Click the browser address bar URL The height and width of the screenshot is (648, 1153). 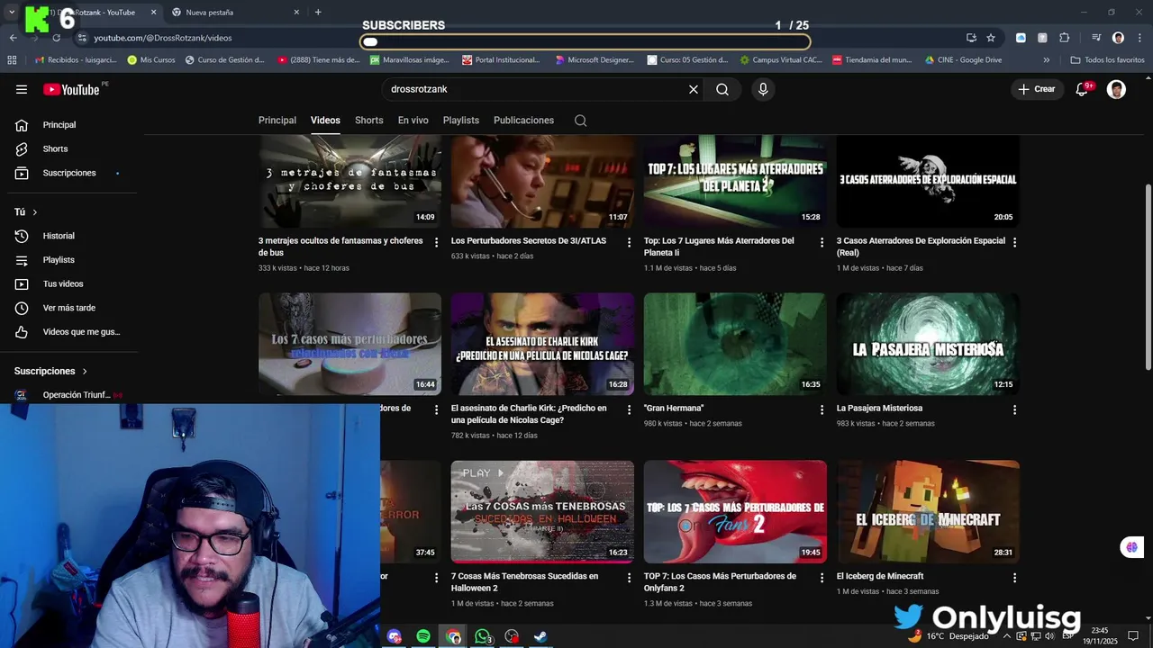163,38
